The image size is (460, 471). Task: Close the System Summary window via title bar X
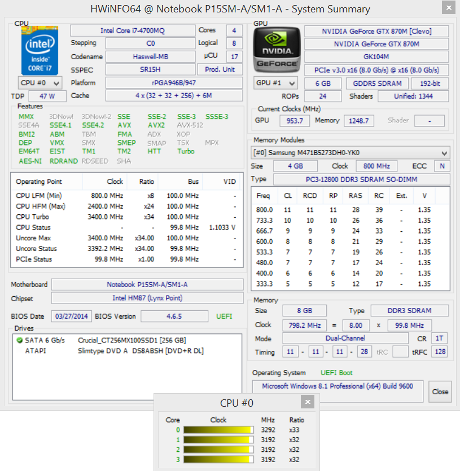point(449,7)
